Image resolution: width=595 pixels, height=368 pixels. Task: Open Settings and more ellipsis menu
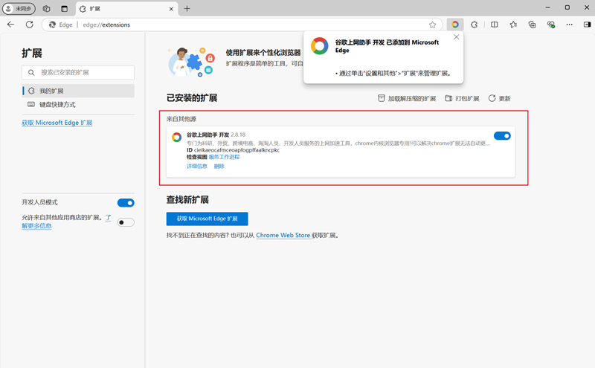[570, 25]
